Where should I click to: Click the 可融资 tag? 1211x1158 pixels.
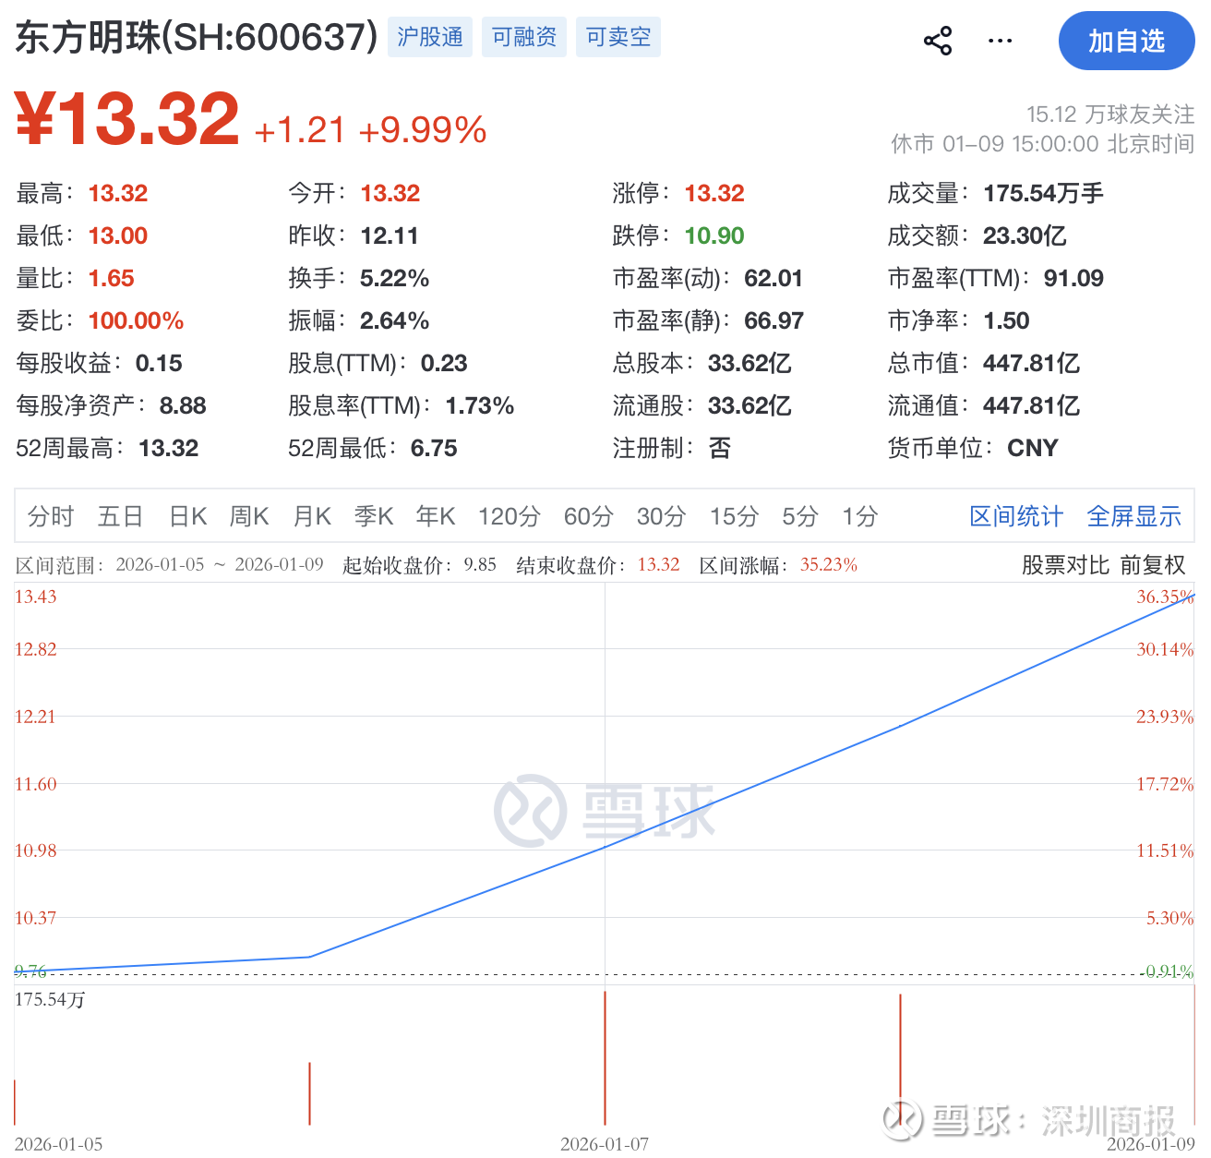[524, 37]
